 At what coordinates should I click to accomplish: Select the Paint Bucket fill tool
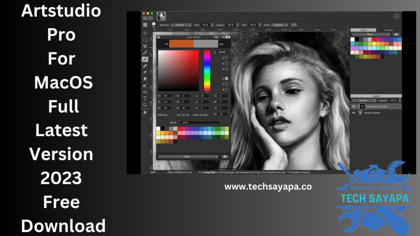pos(145,92)
